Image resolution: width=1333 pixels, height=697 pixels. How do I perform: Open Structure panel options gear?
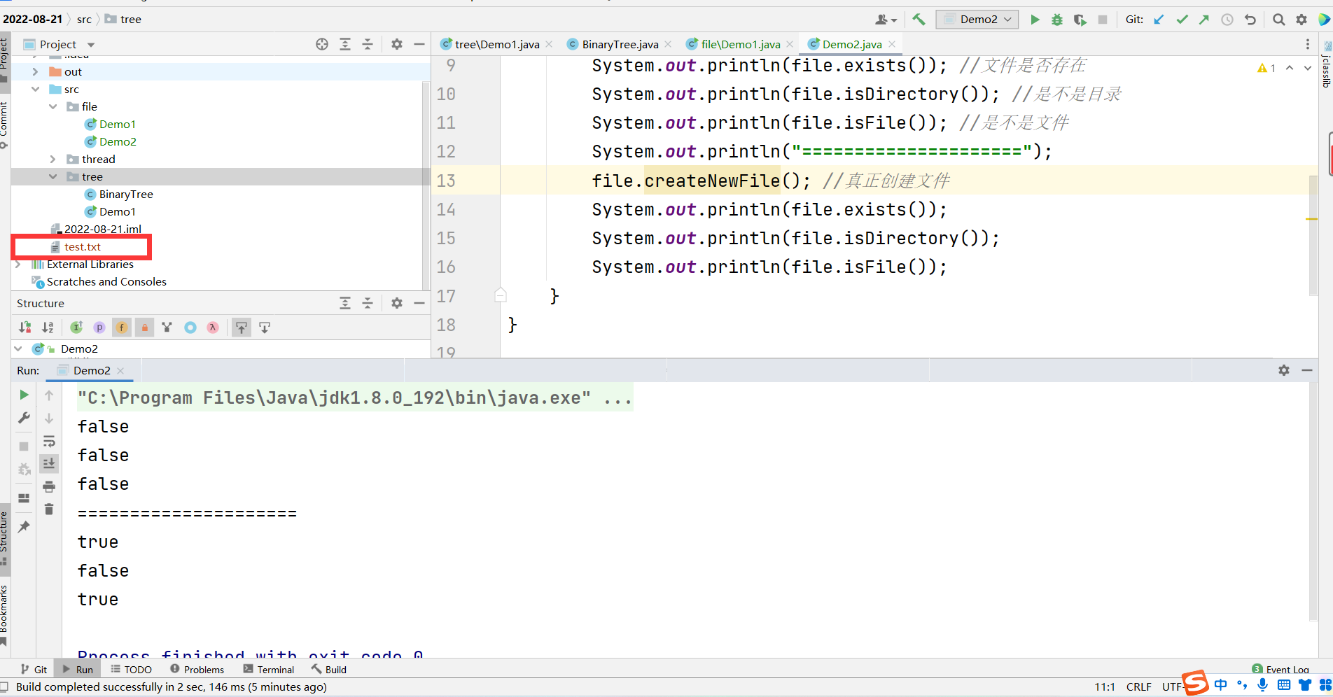pyautogui.click(x=397, y=303)
